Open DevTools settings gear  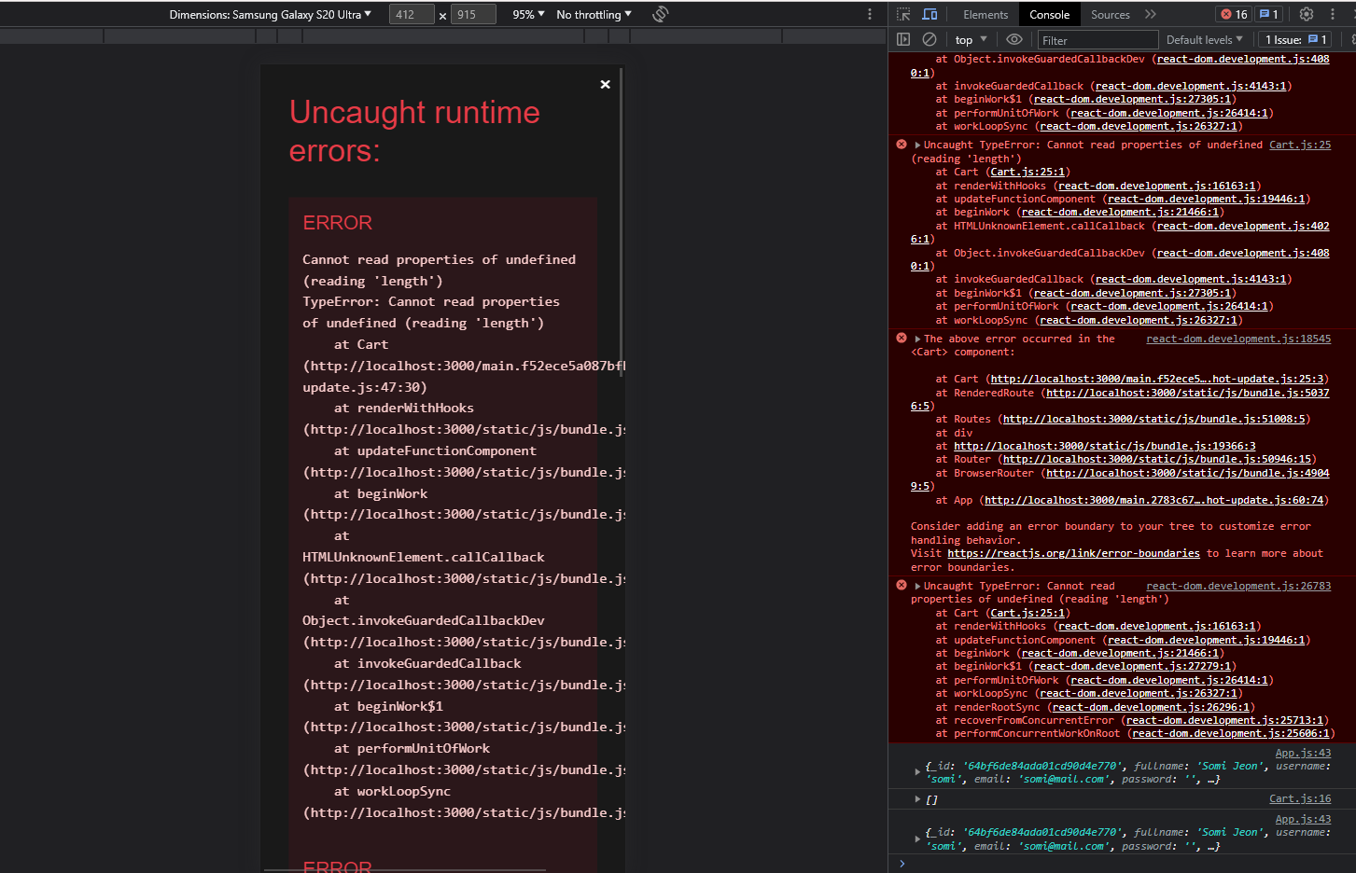click(x=1307, y=14)
